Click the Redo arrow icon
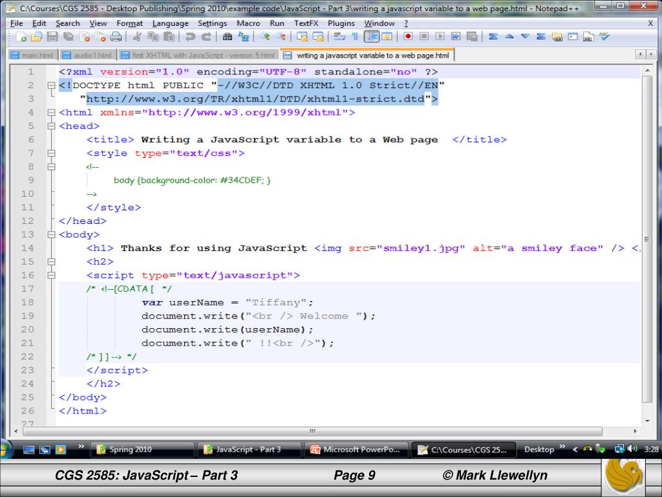Viewport: 662px width, 497px height. [x=206, y=37]
